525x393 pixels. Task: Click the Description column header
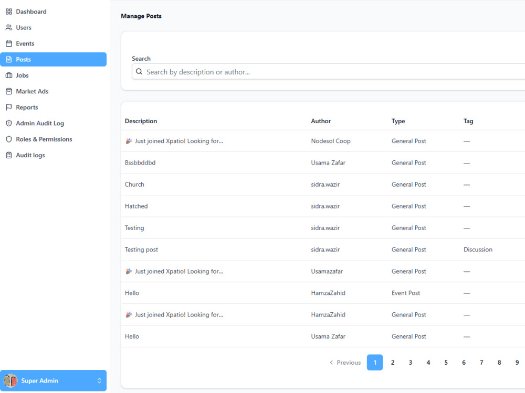141,121
